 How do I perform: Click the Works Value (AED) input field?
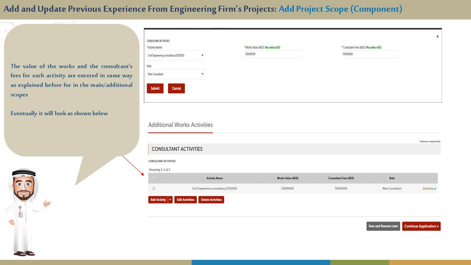(273, 54)
